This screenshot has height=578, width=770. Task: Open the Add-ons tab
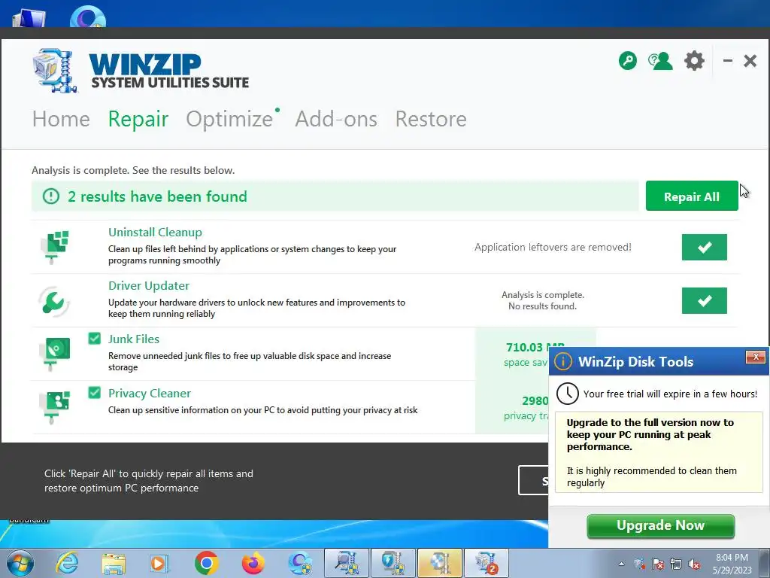[336, 119]
